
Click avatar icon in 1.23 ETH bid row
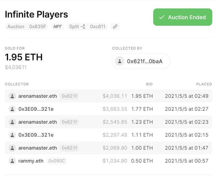[x=12, y=122]
